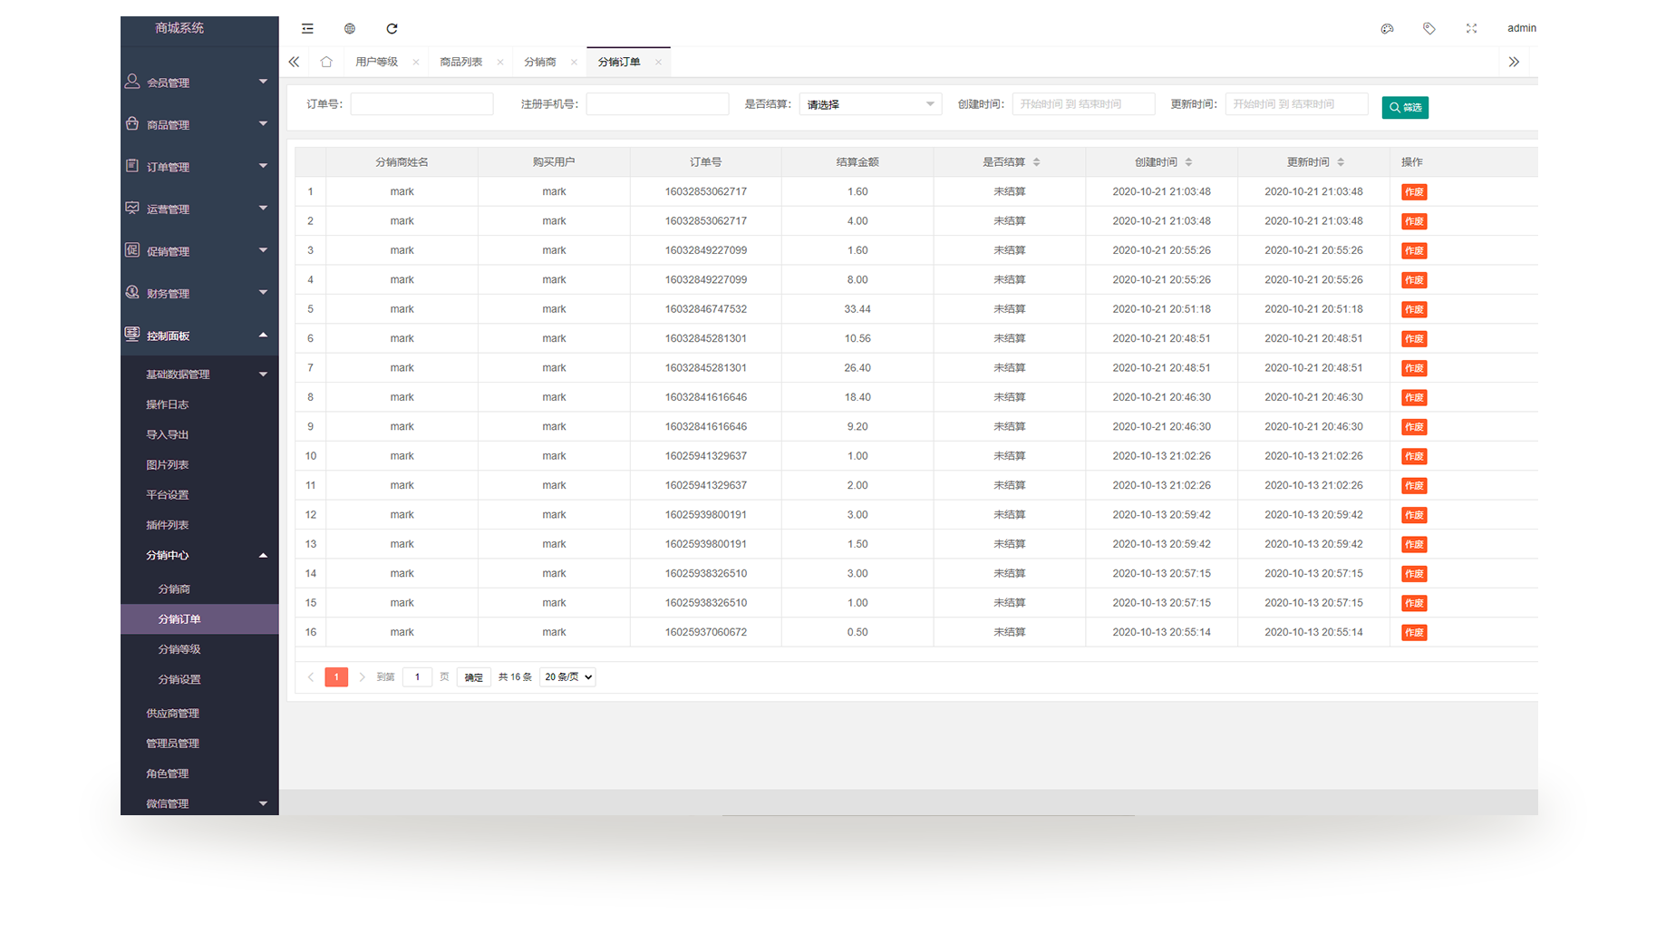Focus the 注册手机号 input field
Viewport: 1666px width, 934px height.
tap(657, 104)
